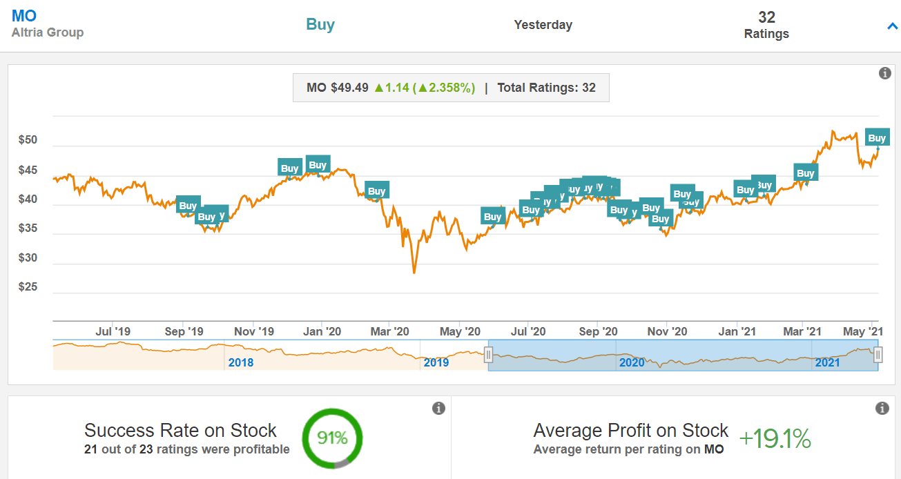Click the Total Ratings: 32 label
This screenshot has width=901, height=479.
tap(547, 88)
